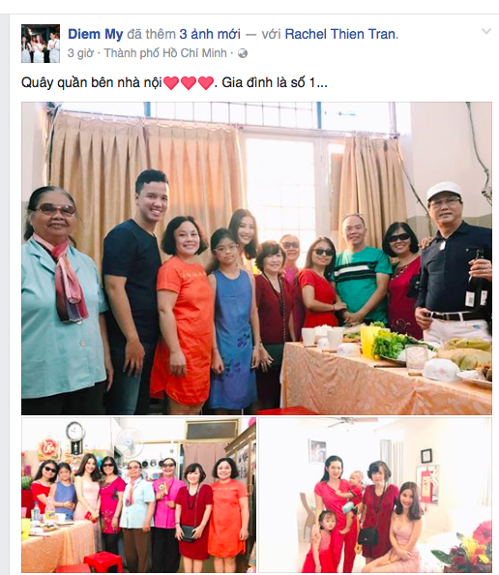499x575 pixels.
Task: Click the man wearing the white cap
Action: (x=454, y=262)
